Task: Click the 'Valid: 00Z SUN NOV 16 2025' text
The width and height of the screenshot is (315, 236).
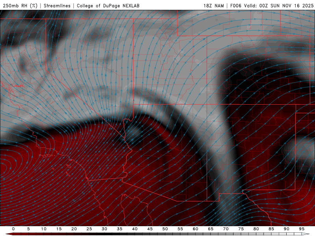Action: [x=279, y=6]
